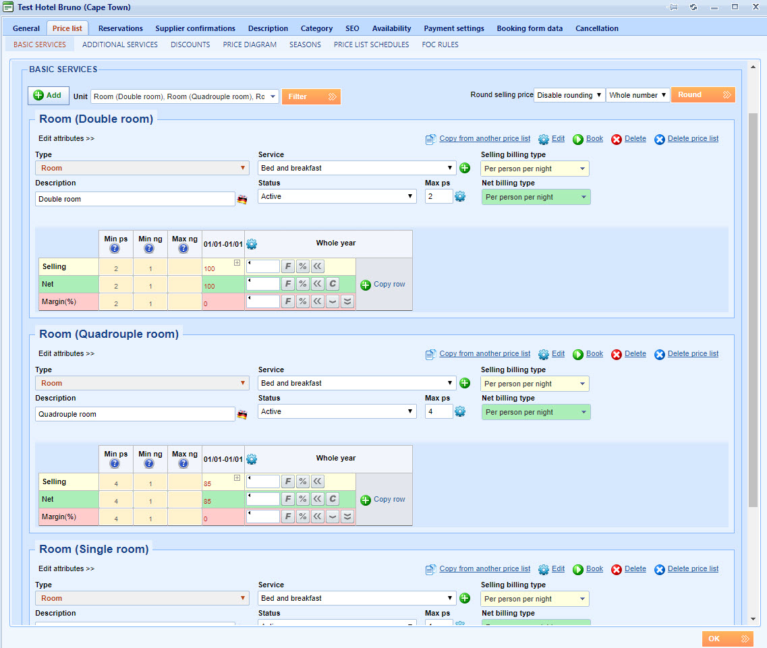
Task: Click the Max ps field for Quadrouple room
Action: [438, 412]
